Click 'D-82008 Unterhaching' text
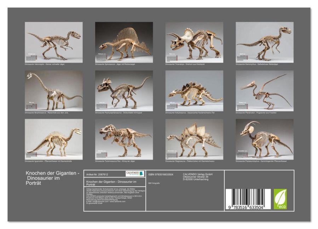Screen dimensions: 318x229 [x=196, y=179]
